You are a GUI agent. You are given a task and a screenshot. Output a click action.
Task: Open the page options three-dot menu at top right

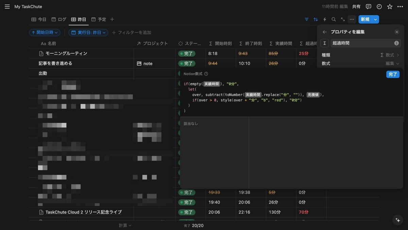400,6
